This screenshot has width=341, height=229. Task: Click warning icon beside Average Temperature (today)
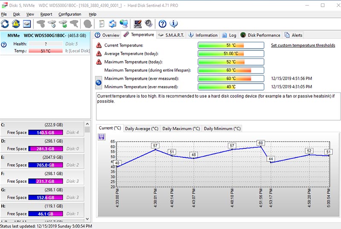[x=99, y=53]
